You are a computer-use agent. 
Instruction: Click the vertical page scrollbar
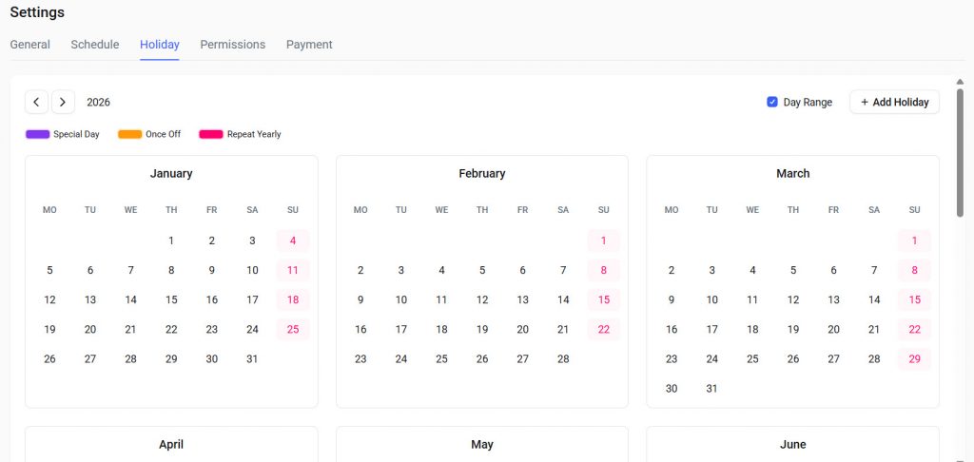point(960,152)
